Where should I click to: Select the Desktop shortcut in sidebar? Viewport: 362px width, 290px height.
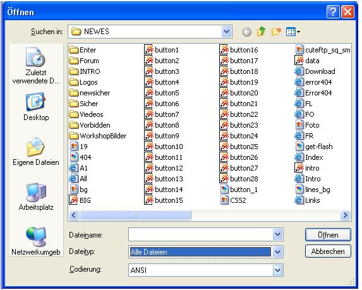point(36,107)
